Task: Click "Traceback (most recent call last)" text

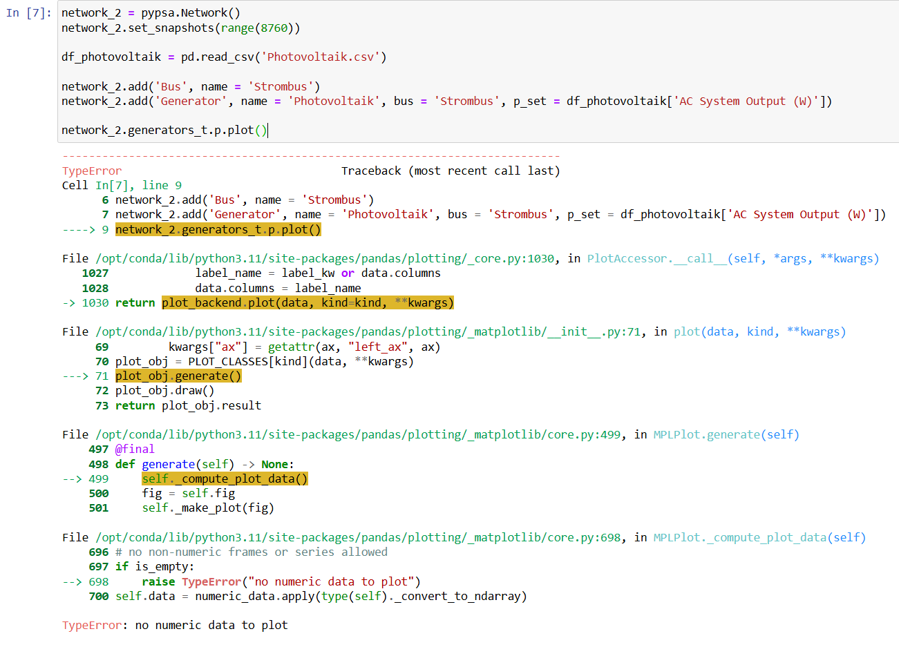Action: click(x=450, y=171)
